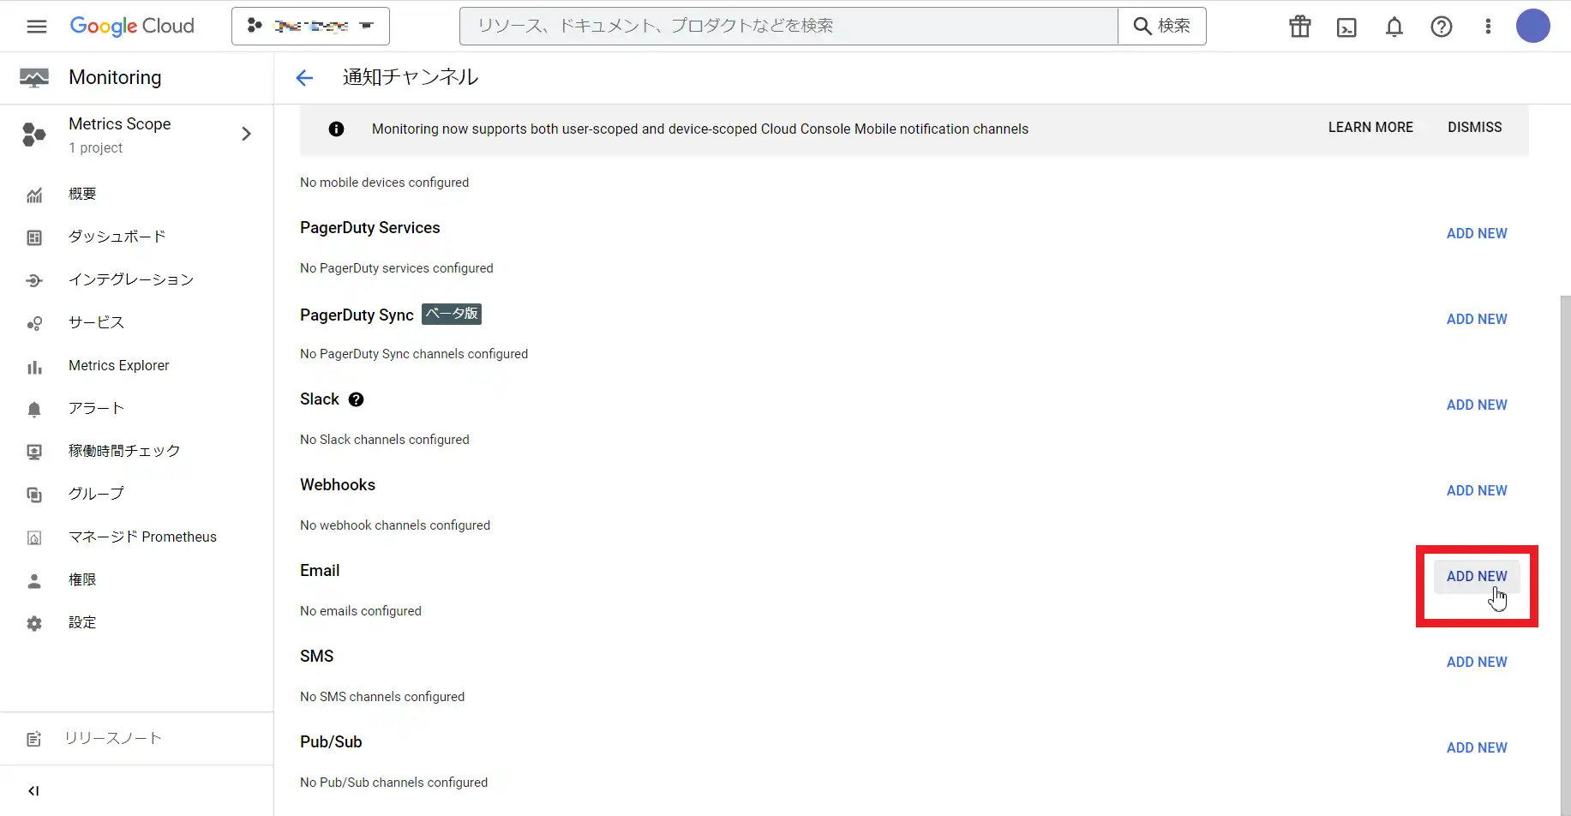
Task: Add new SMS channel
Action: click(1477, 662)
